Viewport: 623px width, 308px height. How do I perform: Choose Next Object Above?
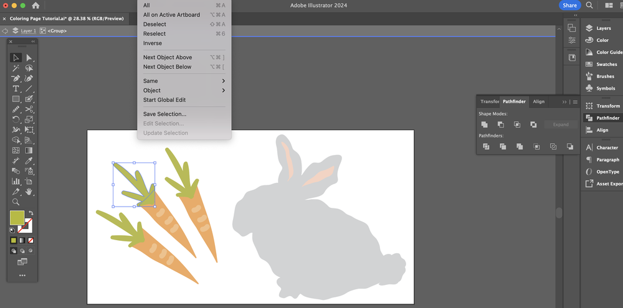184,57
